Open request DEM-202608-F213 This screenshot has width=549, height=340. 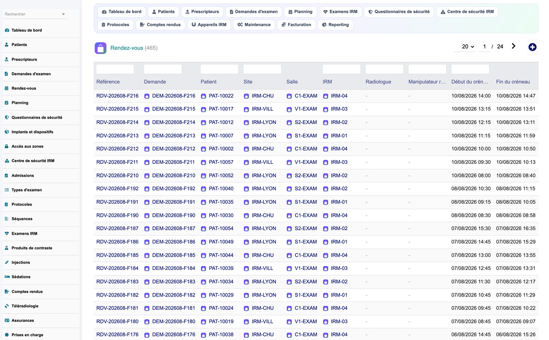tap(174, 136)
